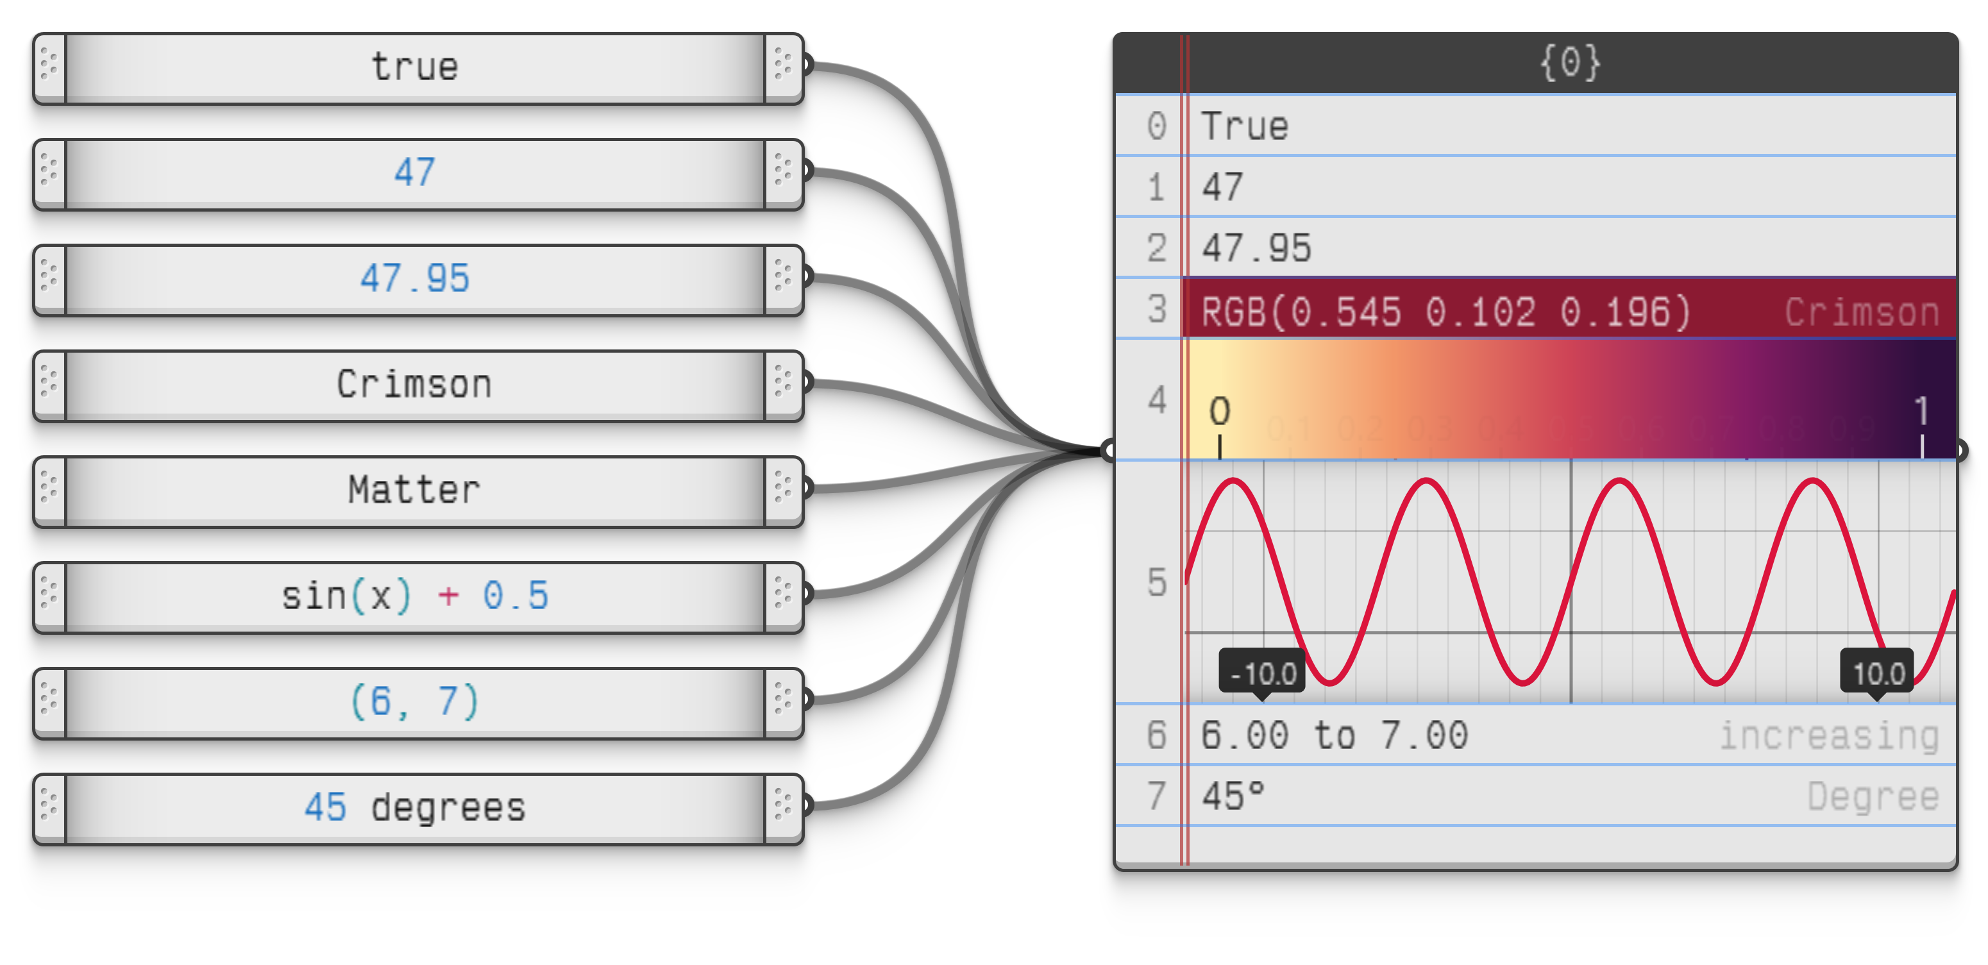The image size is (1988, 965).
Task: Click the viewer panel output port
Action: (x=1961, y=451)
